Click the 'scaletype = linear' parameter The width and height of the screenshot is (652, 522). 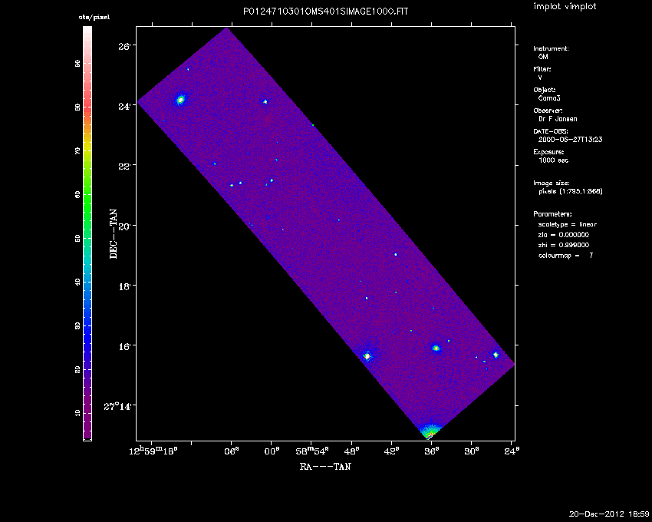click(x=568, y=224)
